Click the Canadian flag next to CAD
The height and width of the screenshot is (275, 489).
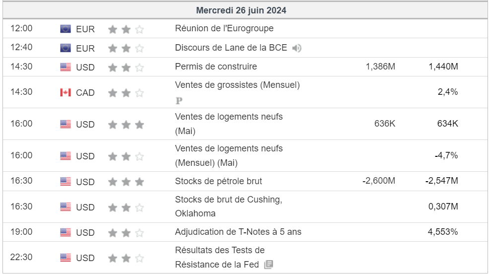[x=66, y=93]
